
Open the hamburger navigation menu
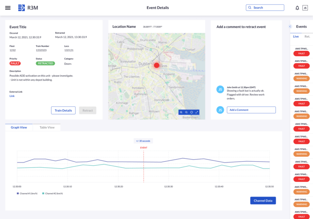point(8,8)
